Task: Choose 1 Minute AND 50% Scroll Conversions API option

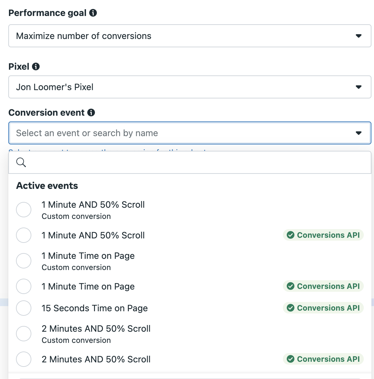Action: click(x=190, y=235)
